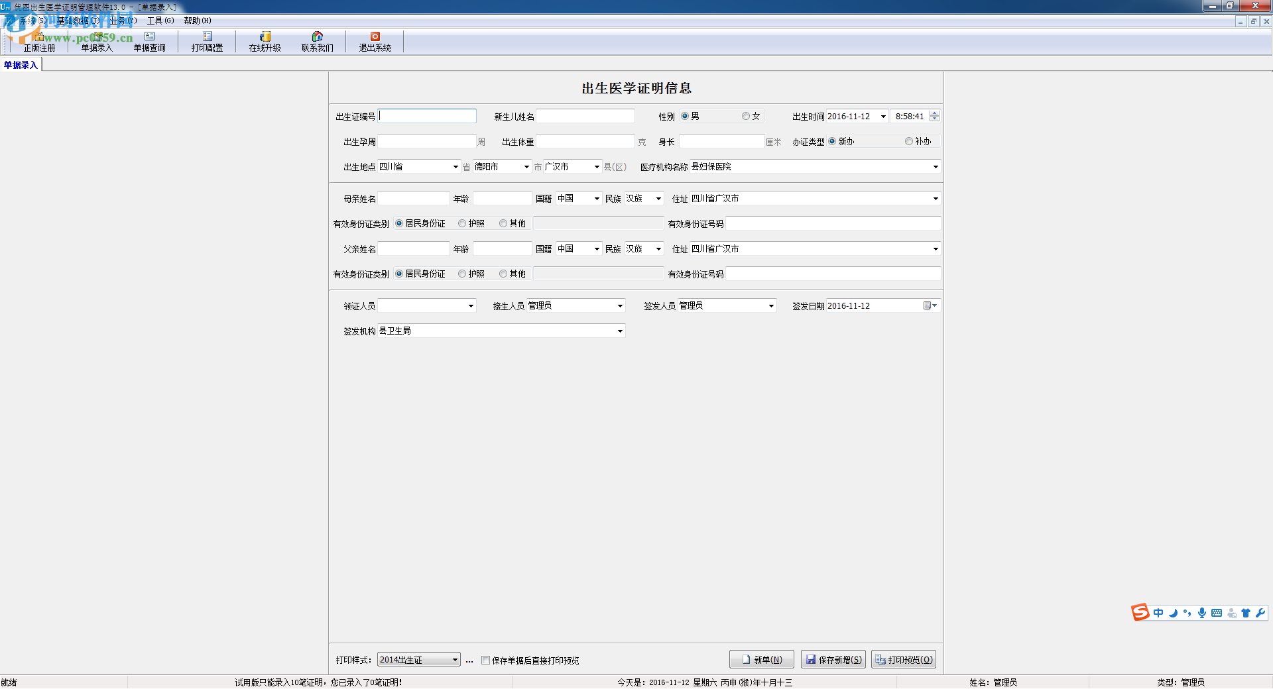1273x689 pixels.
Task: Open Sogou skin shirt icon
Action: (x=1246, y=613)
